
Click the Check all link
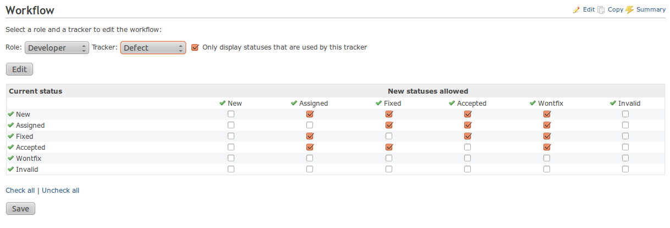[20, 191]
